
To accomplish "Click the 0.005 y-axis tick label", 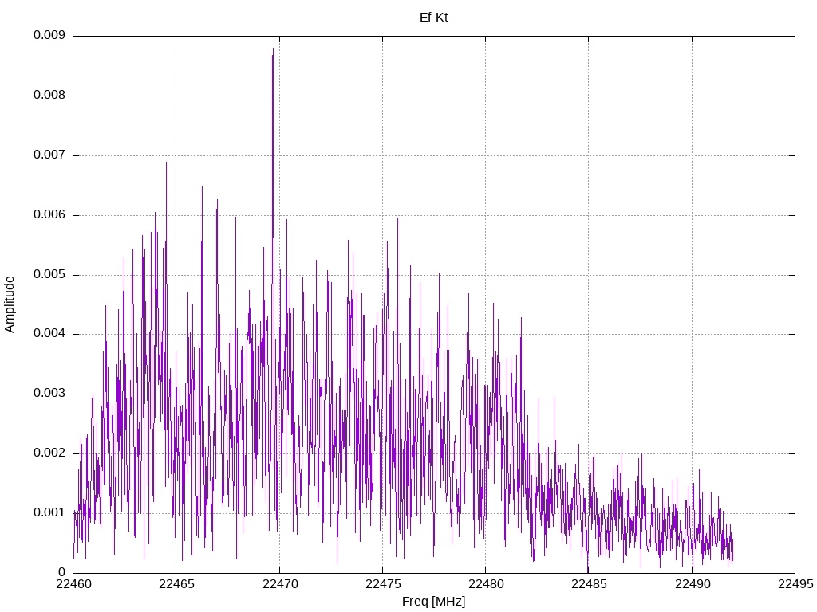I will click(49, 275).
